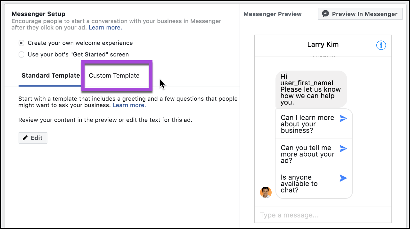Screen dimensions: 410x229
Task: Click the Type a message input field
Action: tap(323, 215)
